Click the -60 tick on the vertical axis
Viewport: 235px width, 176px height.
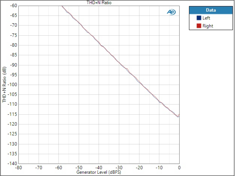click(14, 6)
